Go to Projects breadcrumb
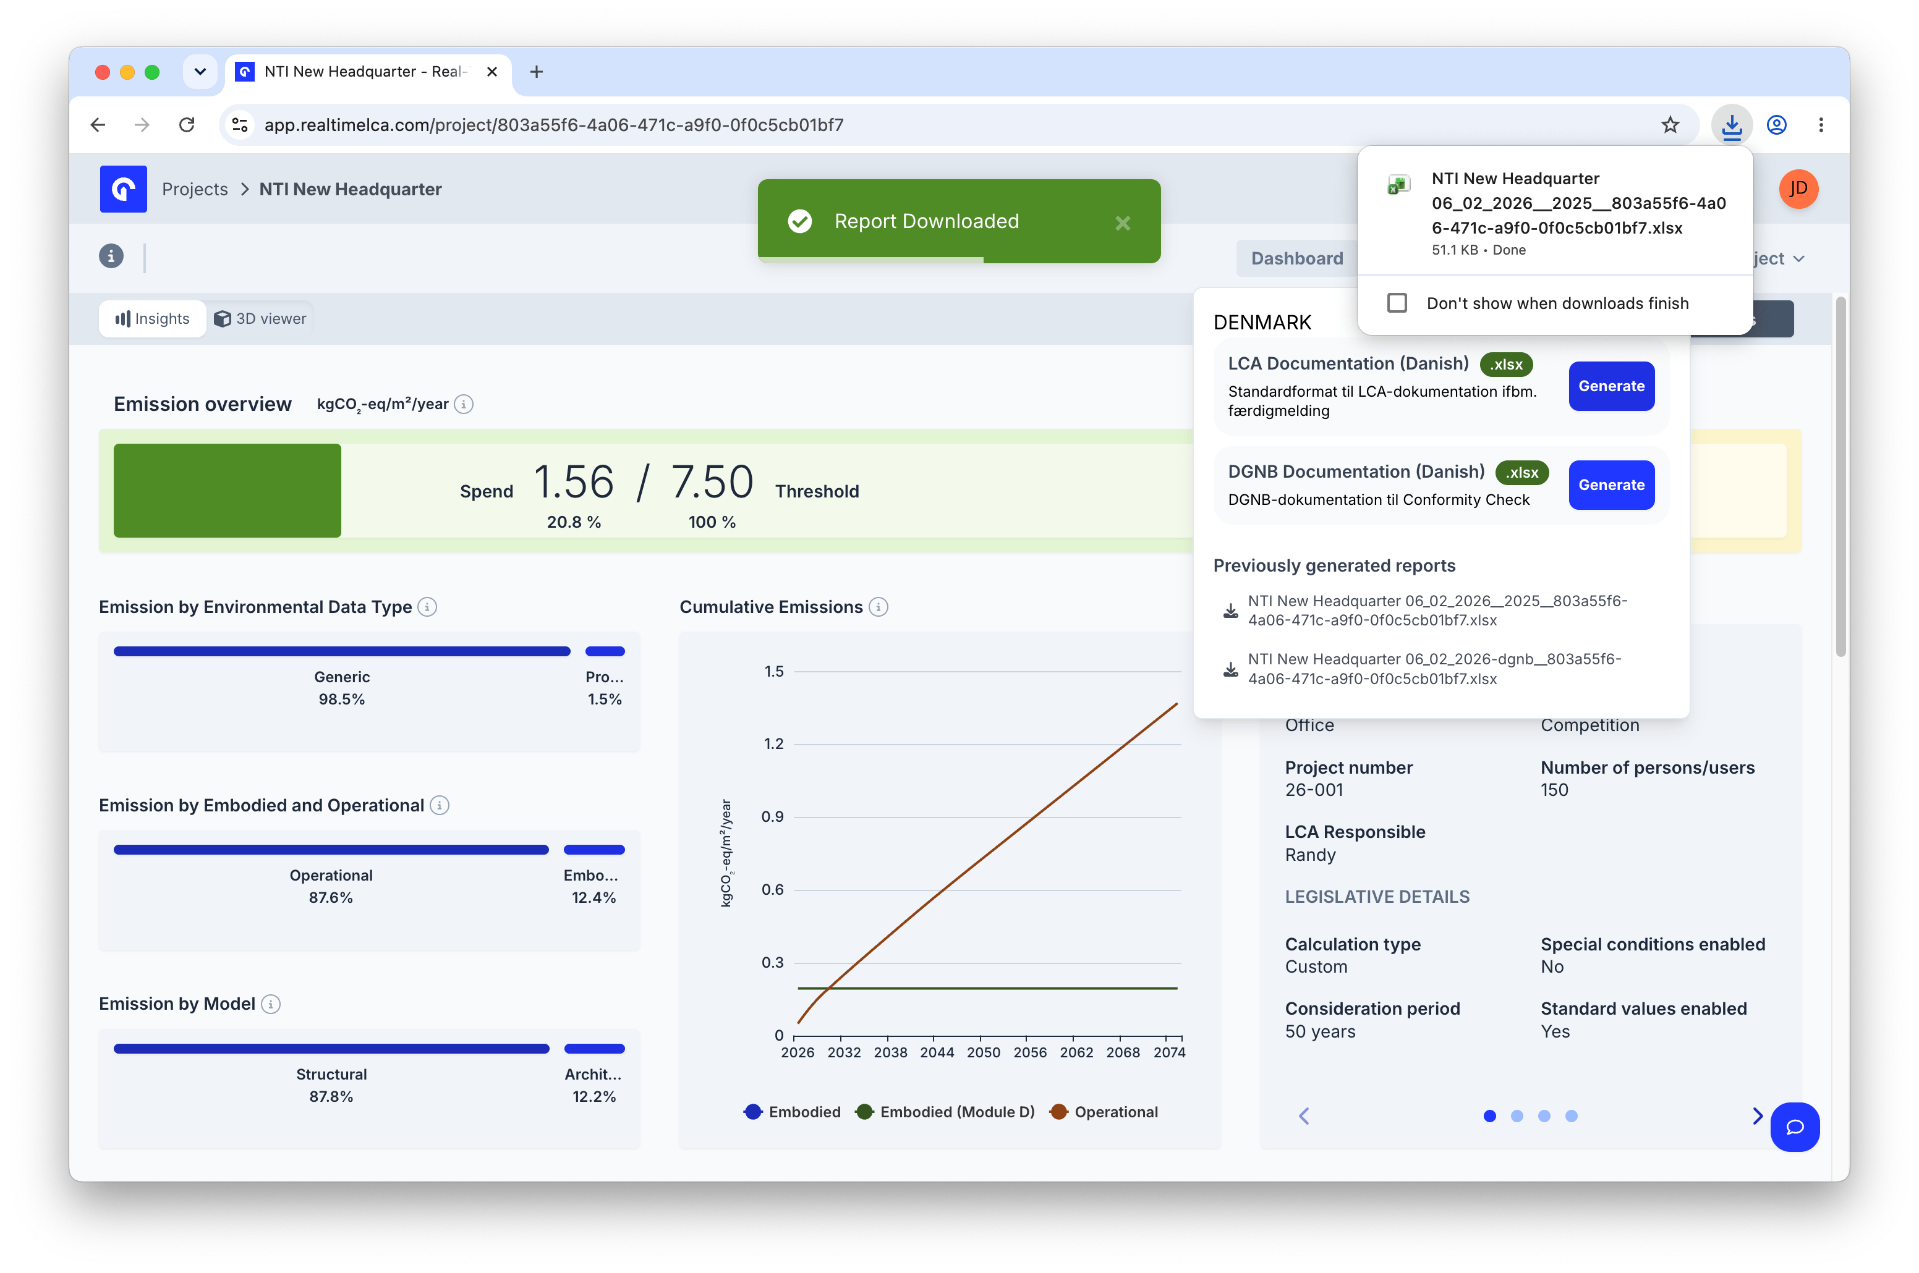The image size is (1919, 1273). tap(195, 189)
